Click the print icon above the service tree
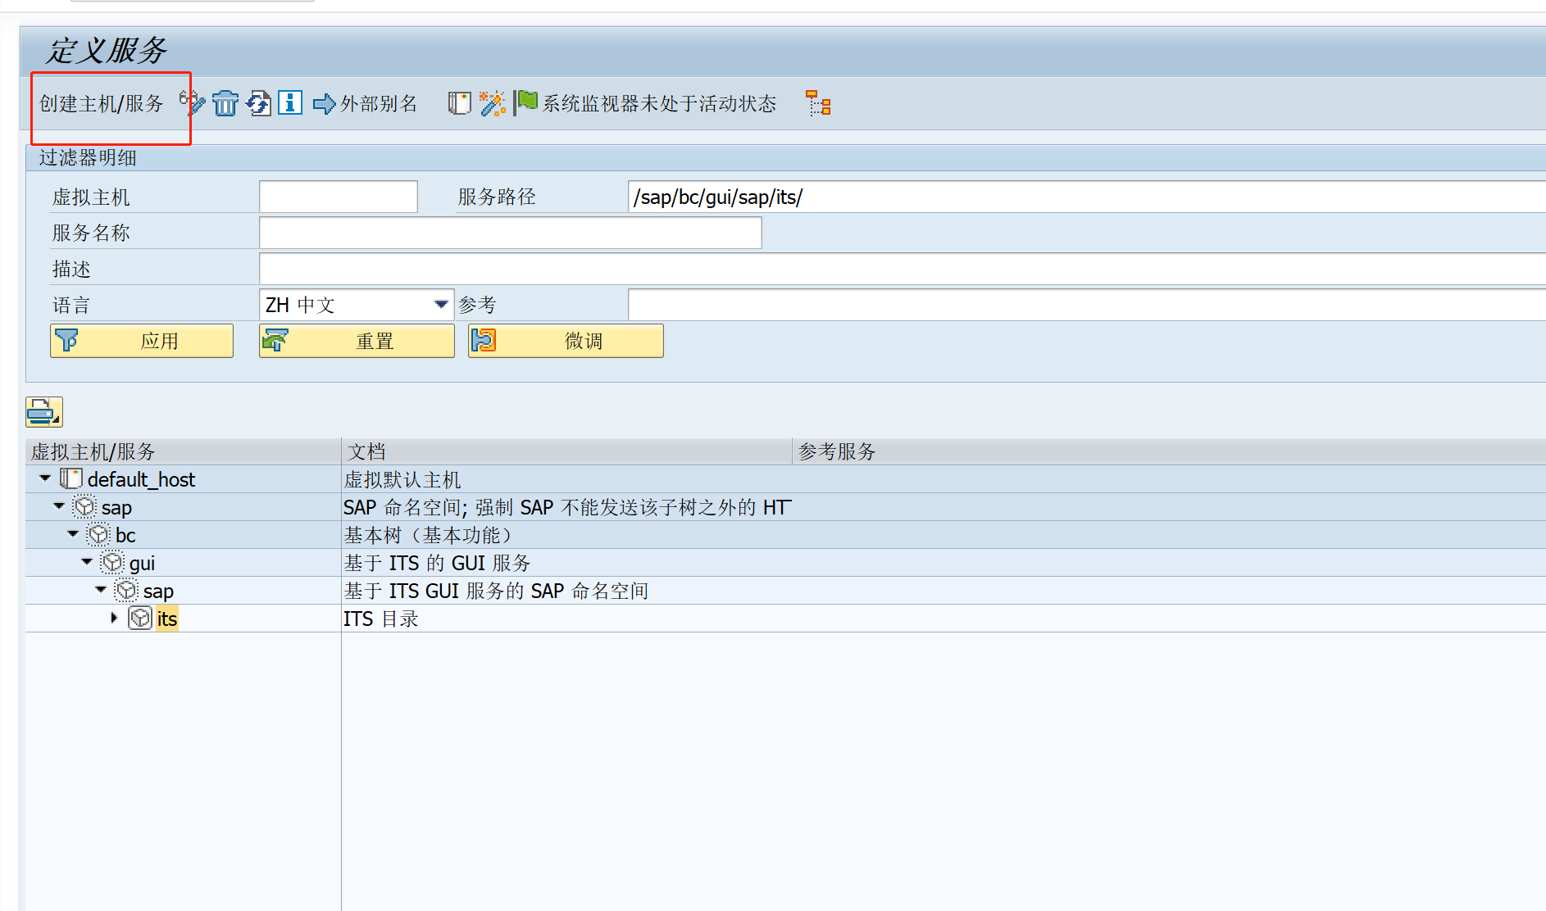 [x=43, y=412]
